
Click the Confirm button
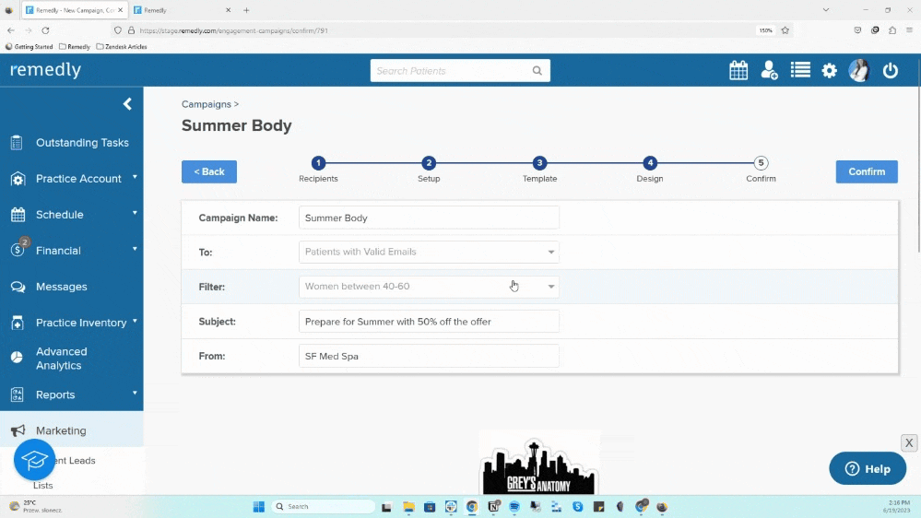(867, 171)
